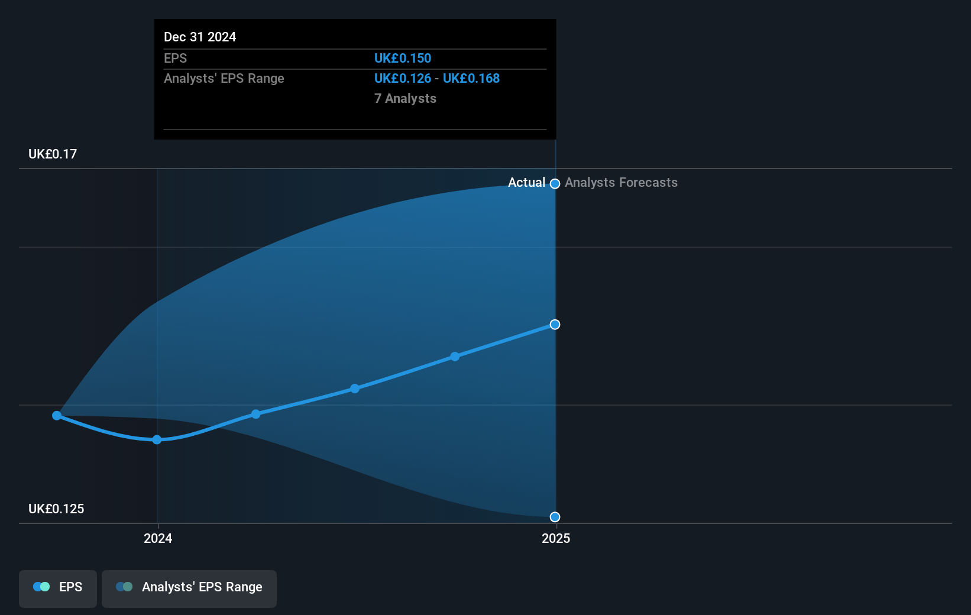The height and width of the screenshot is (615, 971).
Task: Toggle the EPS legend series
Action: coord(58,588)
